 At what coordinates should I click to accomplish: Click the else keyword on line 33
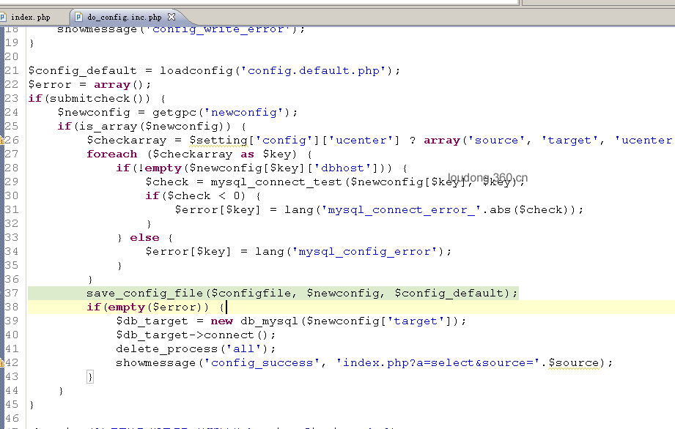pyautogui.click(x=144, y=238)
